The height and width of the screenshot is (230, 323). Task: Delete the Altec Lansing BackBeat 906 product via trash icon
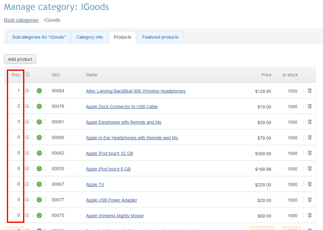(310, 91)
